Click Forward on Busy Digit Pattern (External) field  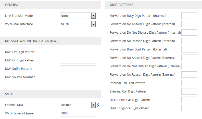pos(189,49)
